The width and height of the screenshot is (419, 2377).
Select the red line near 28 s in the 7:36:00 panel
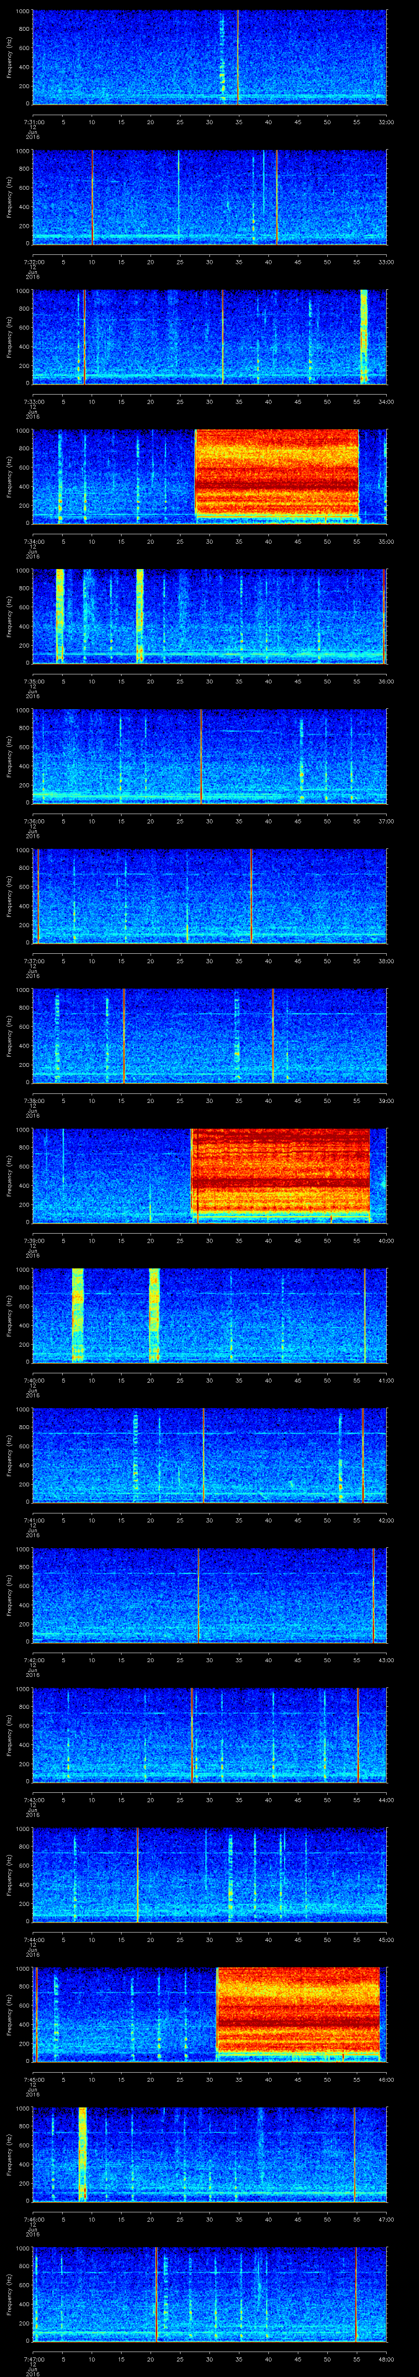pyautogui.click(x=201, y=757)
